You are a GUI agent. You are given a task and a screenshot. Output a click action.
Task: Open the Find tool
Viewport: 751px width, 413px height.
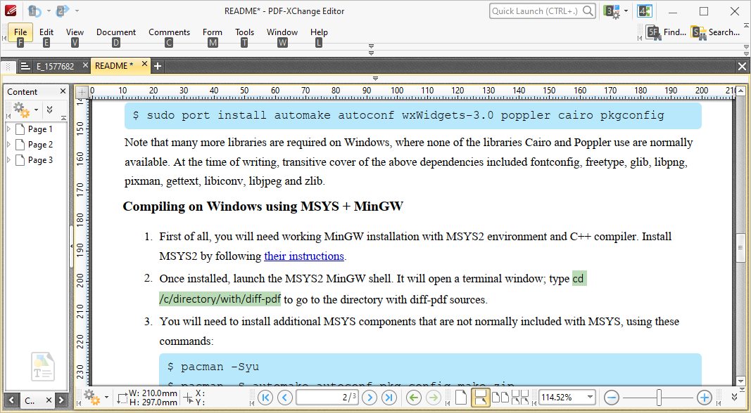coord(667,32)
